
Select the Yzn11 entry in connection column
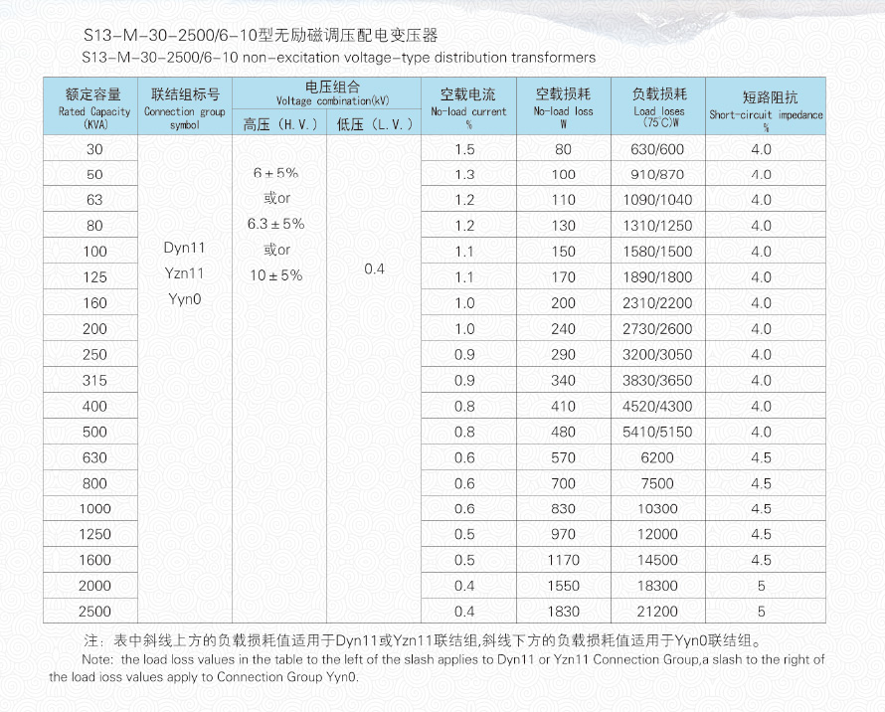(x=184, y=272)
